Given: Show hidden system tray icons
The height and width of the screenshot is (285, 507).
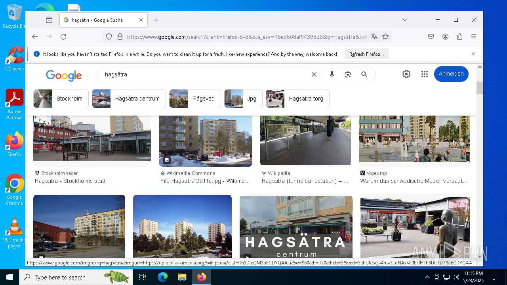Looking at the screenshot, I should pyautogui.click(x=427, y=277).
